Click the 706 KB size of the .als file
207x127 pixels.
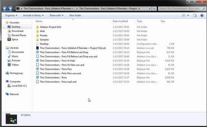[170, 48]
